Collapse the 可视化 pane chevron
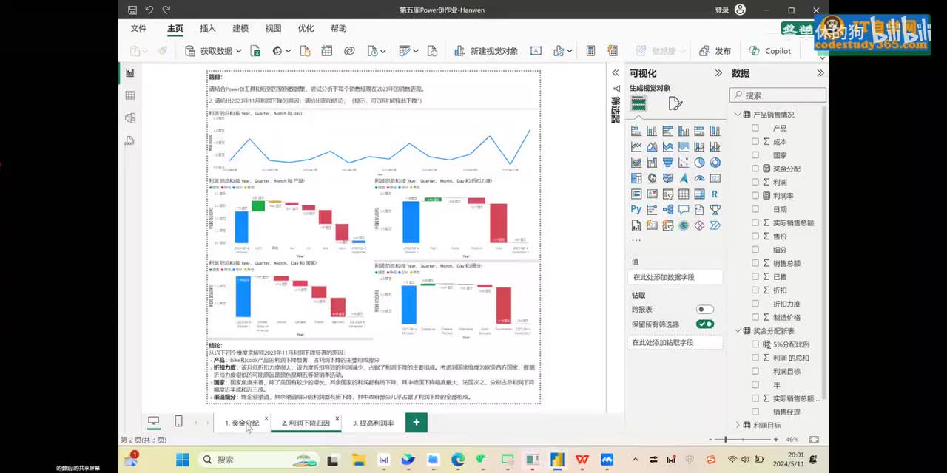The height and width of the screenshot is (473, 947). (718, 73)
